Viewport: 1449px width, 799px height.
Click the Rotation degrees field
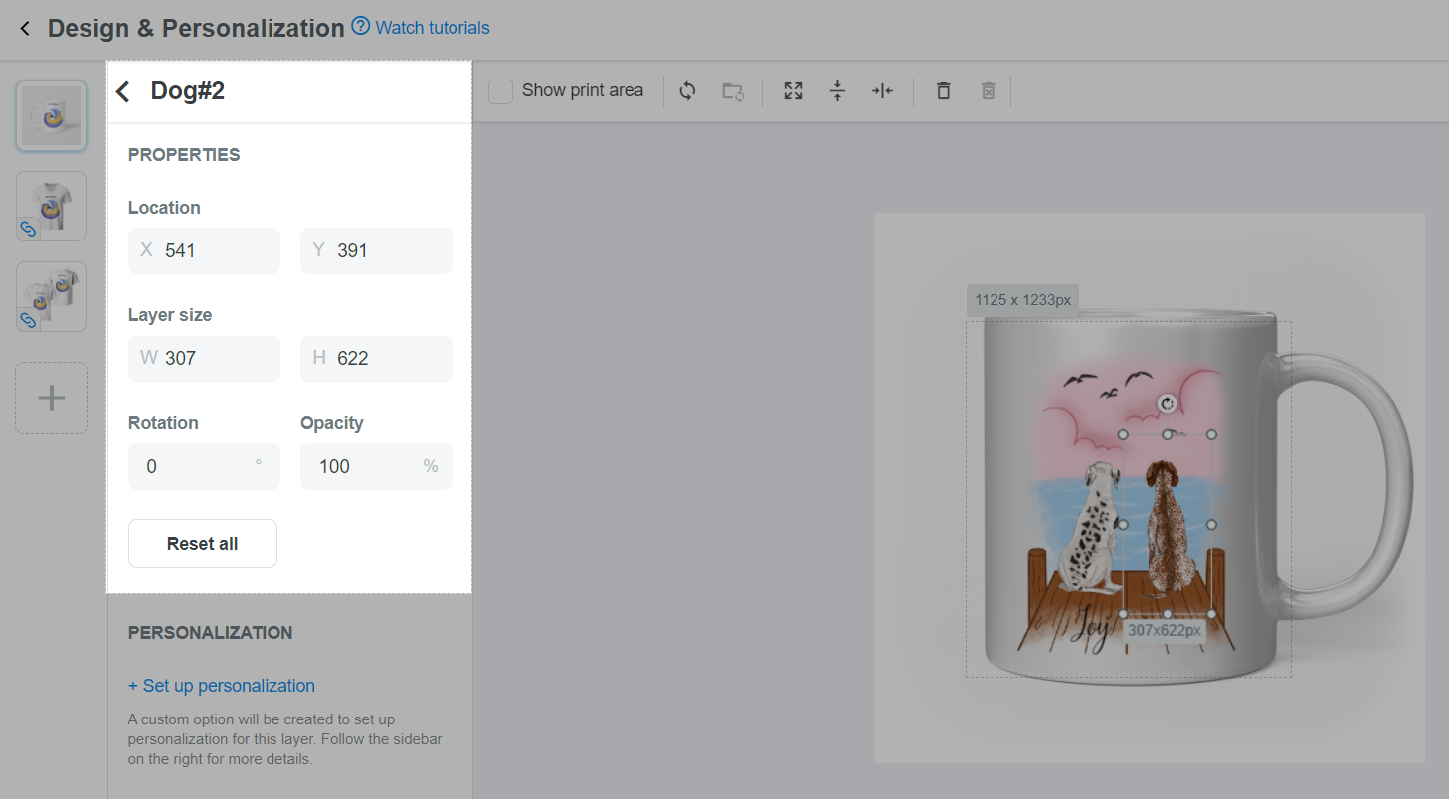point(204,466)
